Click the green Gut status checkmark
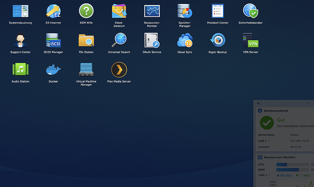The height and width of the screenshot is (187, 314). [x=267, y=123]
